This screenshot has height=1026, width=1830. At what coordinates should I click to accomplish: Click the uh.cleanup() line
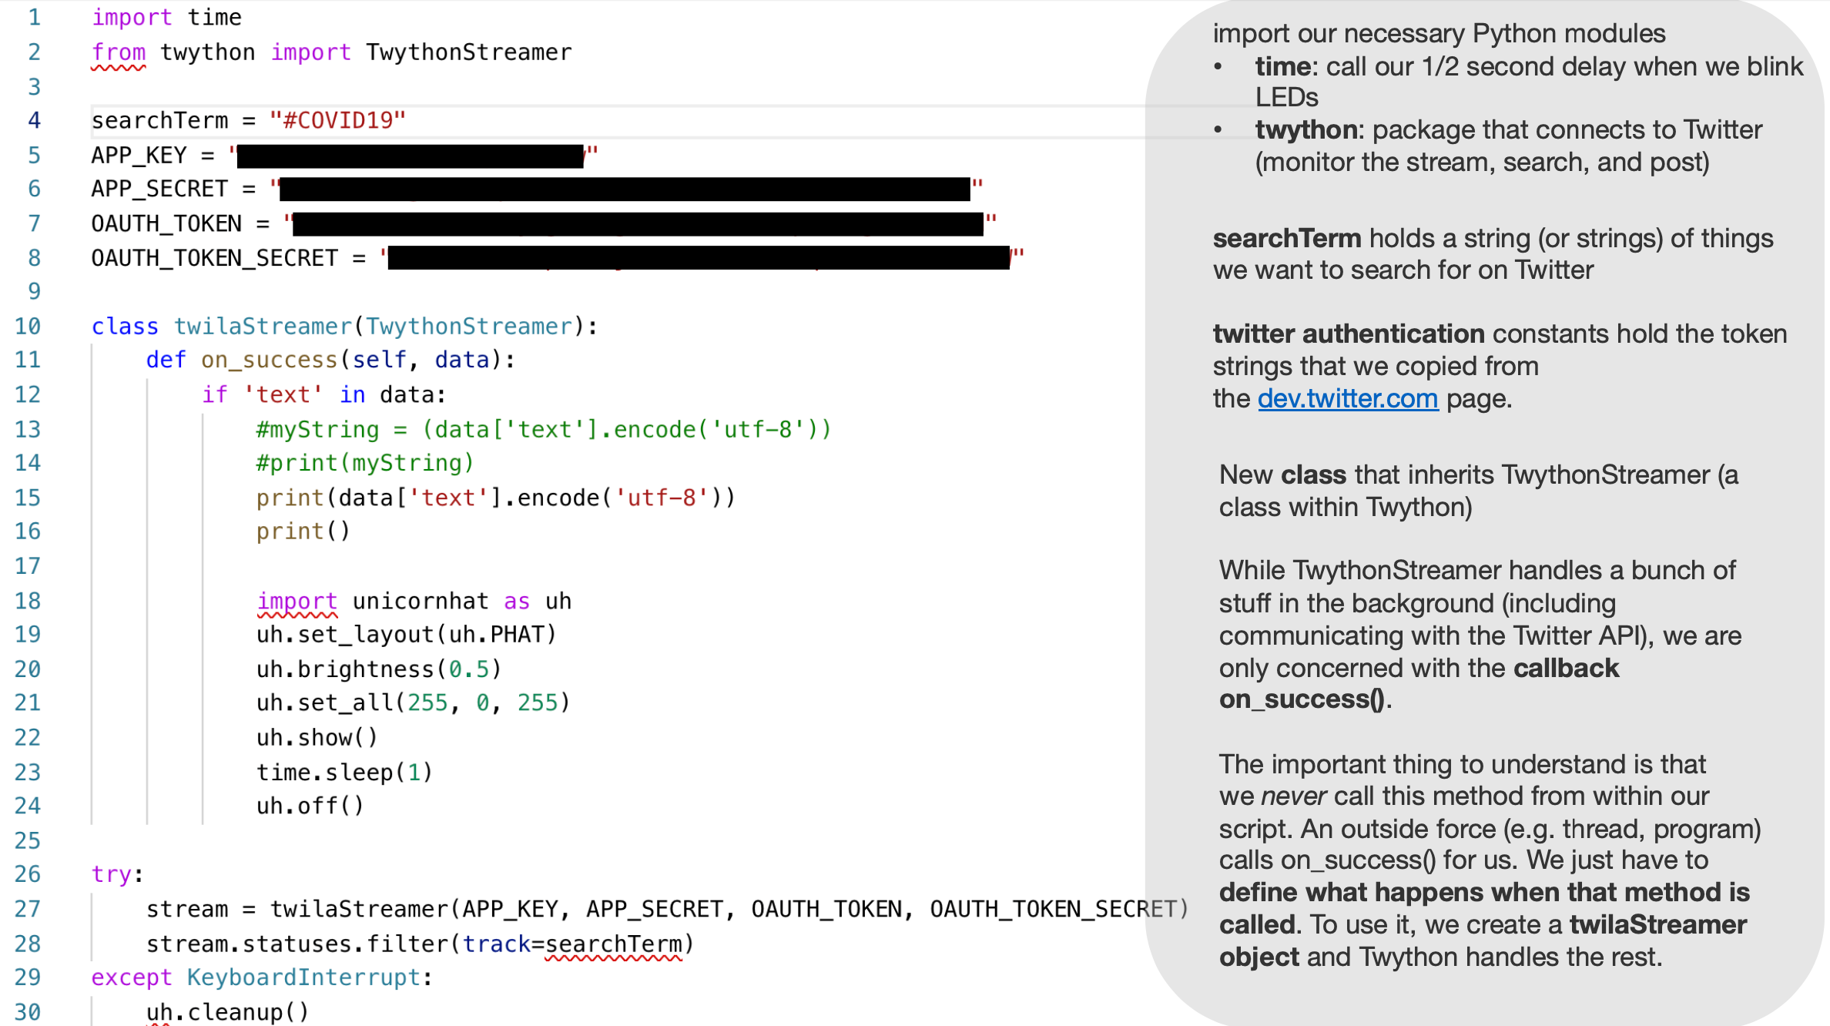pyautogui.click(x=228, y=1011)
